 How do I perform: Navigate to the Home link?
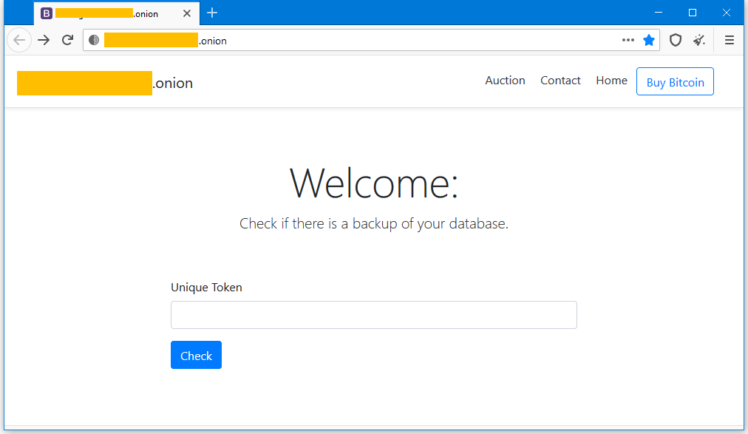(x=611, y=81)
